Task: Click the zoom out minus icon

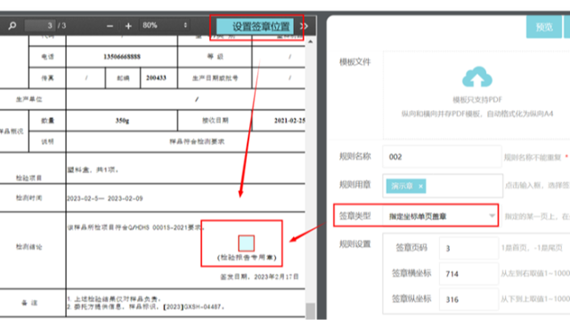Action: [x=110, y=26]
